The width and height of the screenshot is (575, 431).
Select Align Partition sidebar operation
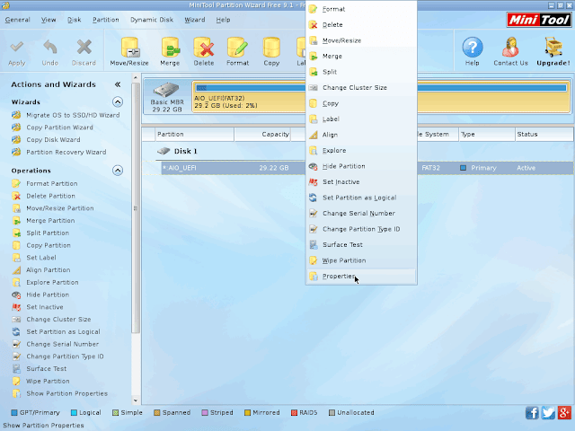click(48, 270)
